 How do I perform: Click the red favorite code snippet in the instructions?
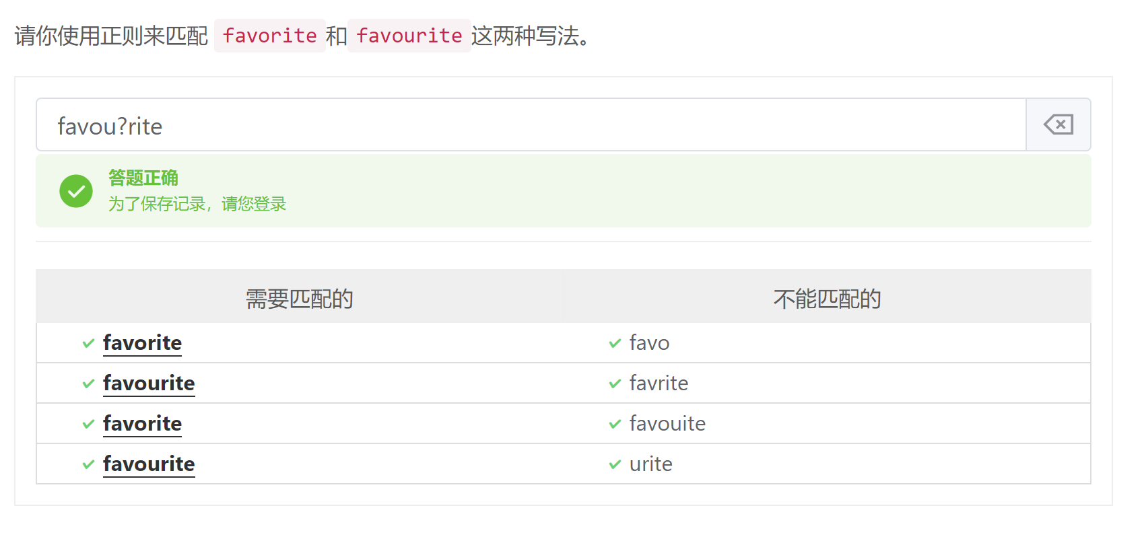point(269,36)
